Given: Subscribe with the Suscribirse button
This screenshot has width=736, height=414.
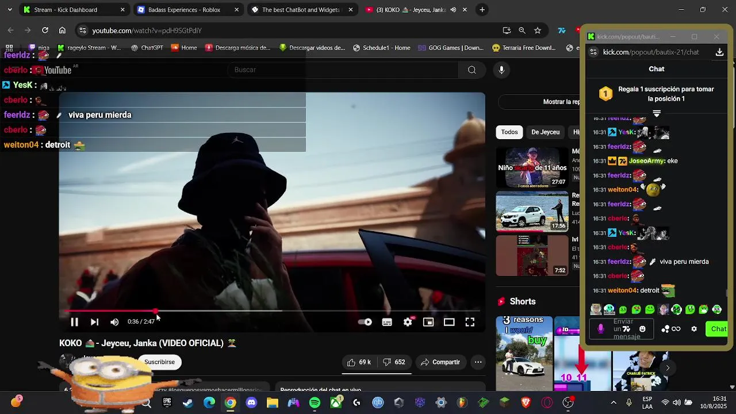Looking at the screenshot, I should [x=159, y=362].
